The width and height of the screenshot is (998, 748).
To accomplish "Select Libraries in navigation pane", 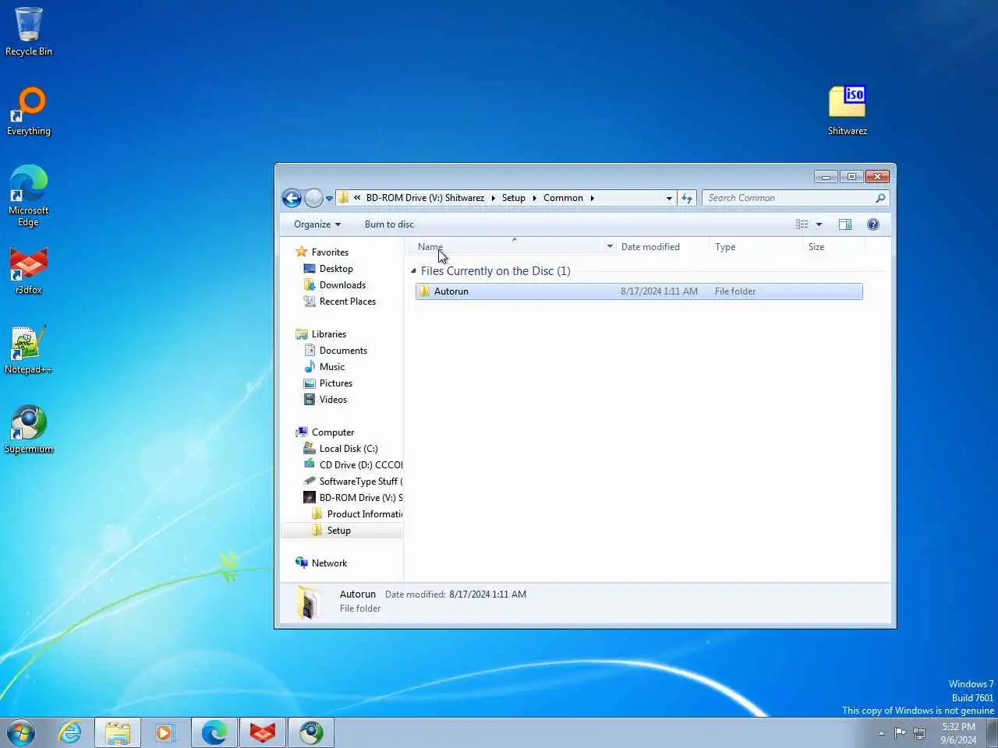I will [328, 334].
